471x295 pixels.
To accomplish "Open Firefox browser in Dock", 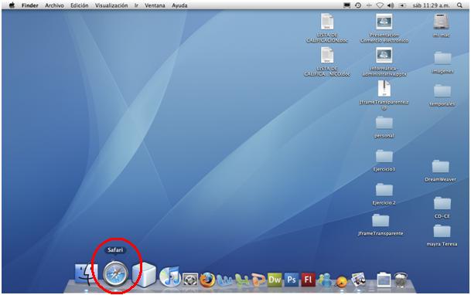I will (207, 280).
